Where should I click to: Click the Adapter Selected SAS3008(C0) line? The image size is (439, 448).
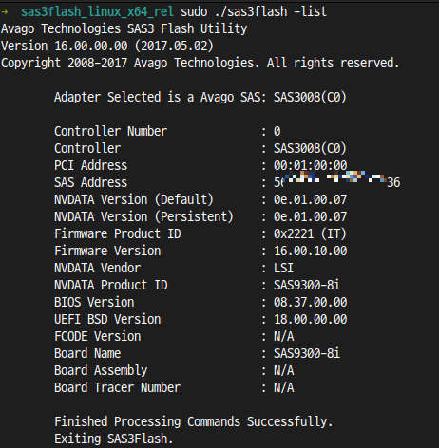[200, 97]
